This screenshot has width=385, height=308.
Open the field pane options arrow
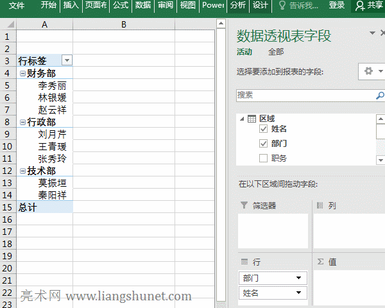pos(372,33)
